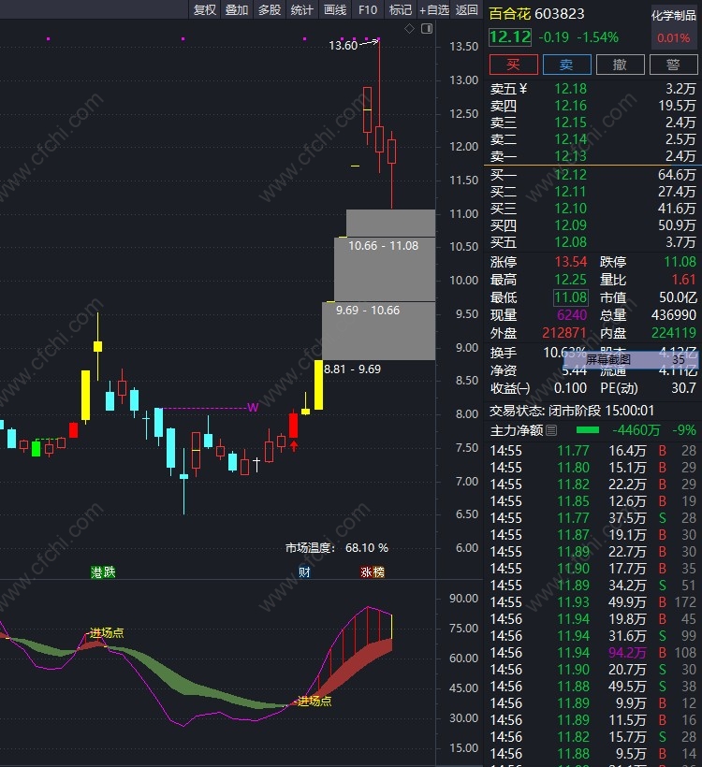This screenshot has height=767, width=702.
Task: Select the 14:55 trade at 11.93
Action: pos(592,602)
